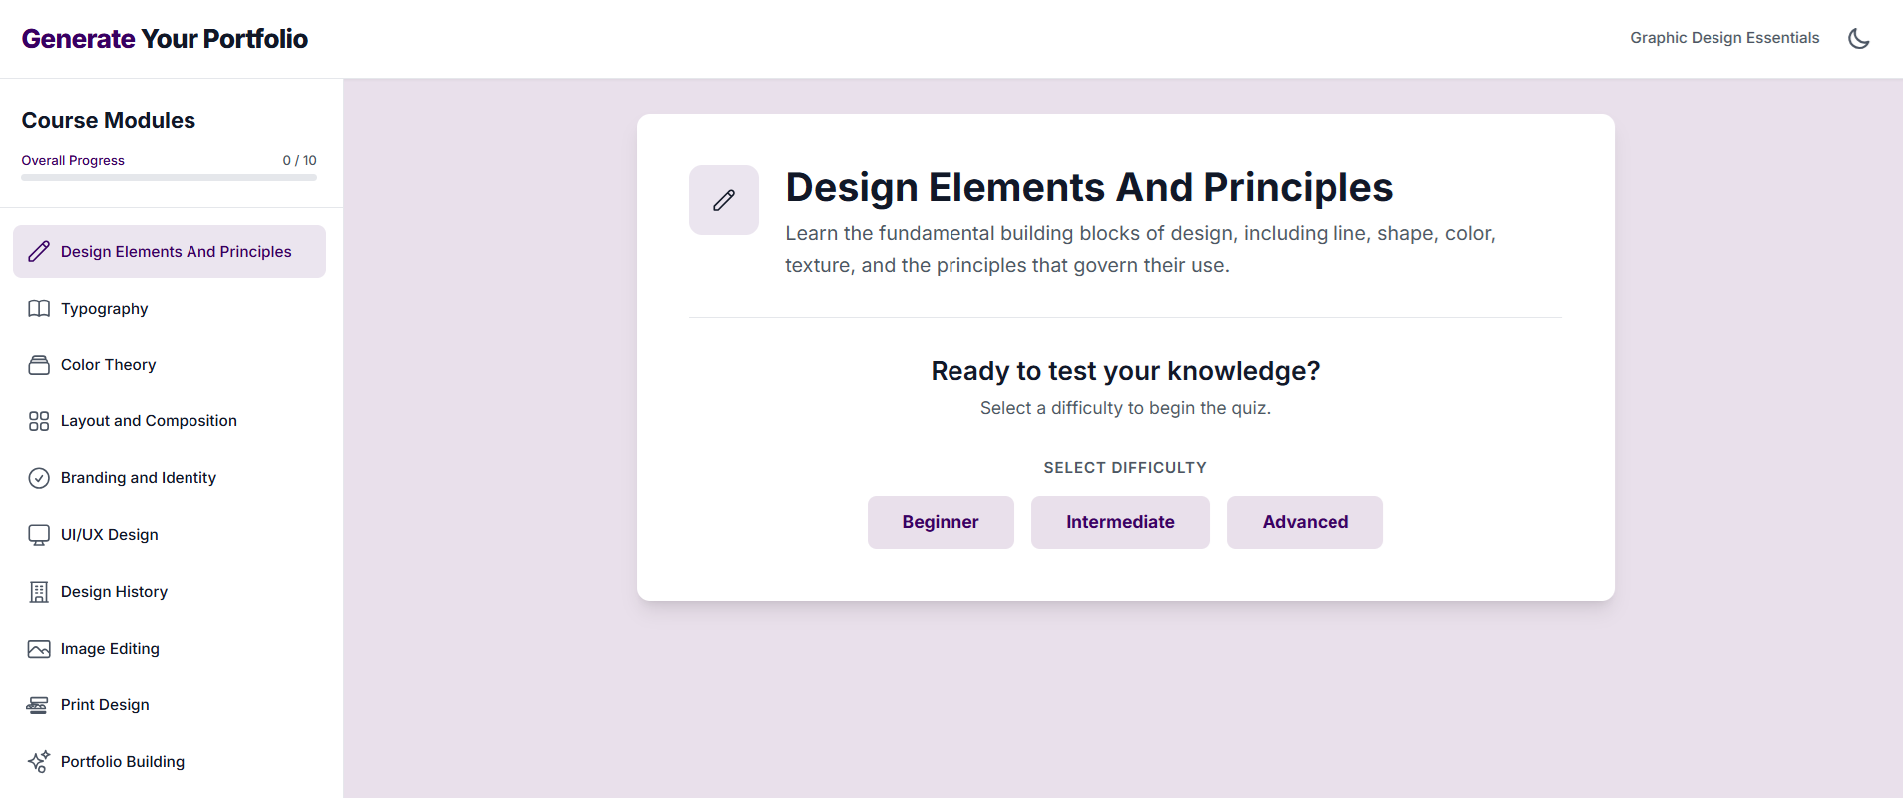Image resolution: width=1903 pixels, height=798 pixels.
Task: Click the sparkle icon for Portfolio Building
Action: pos(39,762)
